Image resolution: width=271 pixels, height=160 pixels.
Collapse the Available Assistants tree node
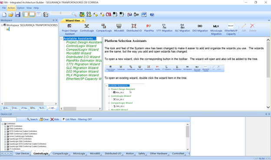[61, 39]
